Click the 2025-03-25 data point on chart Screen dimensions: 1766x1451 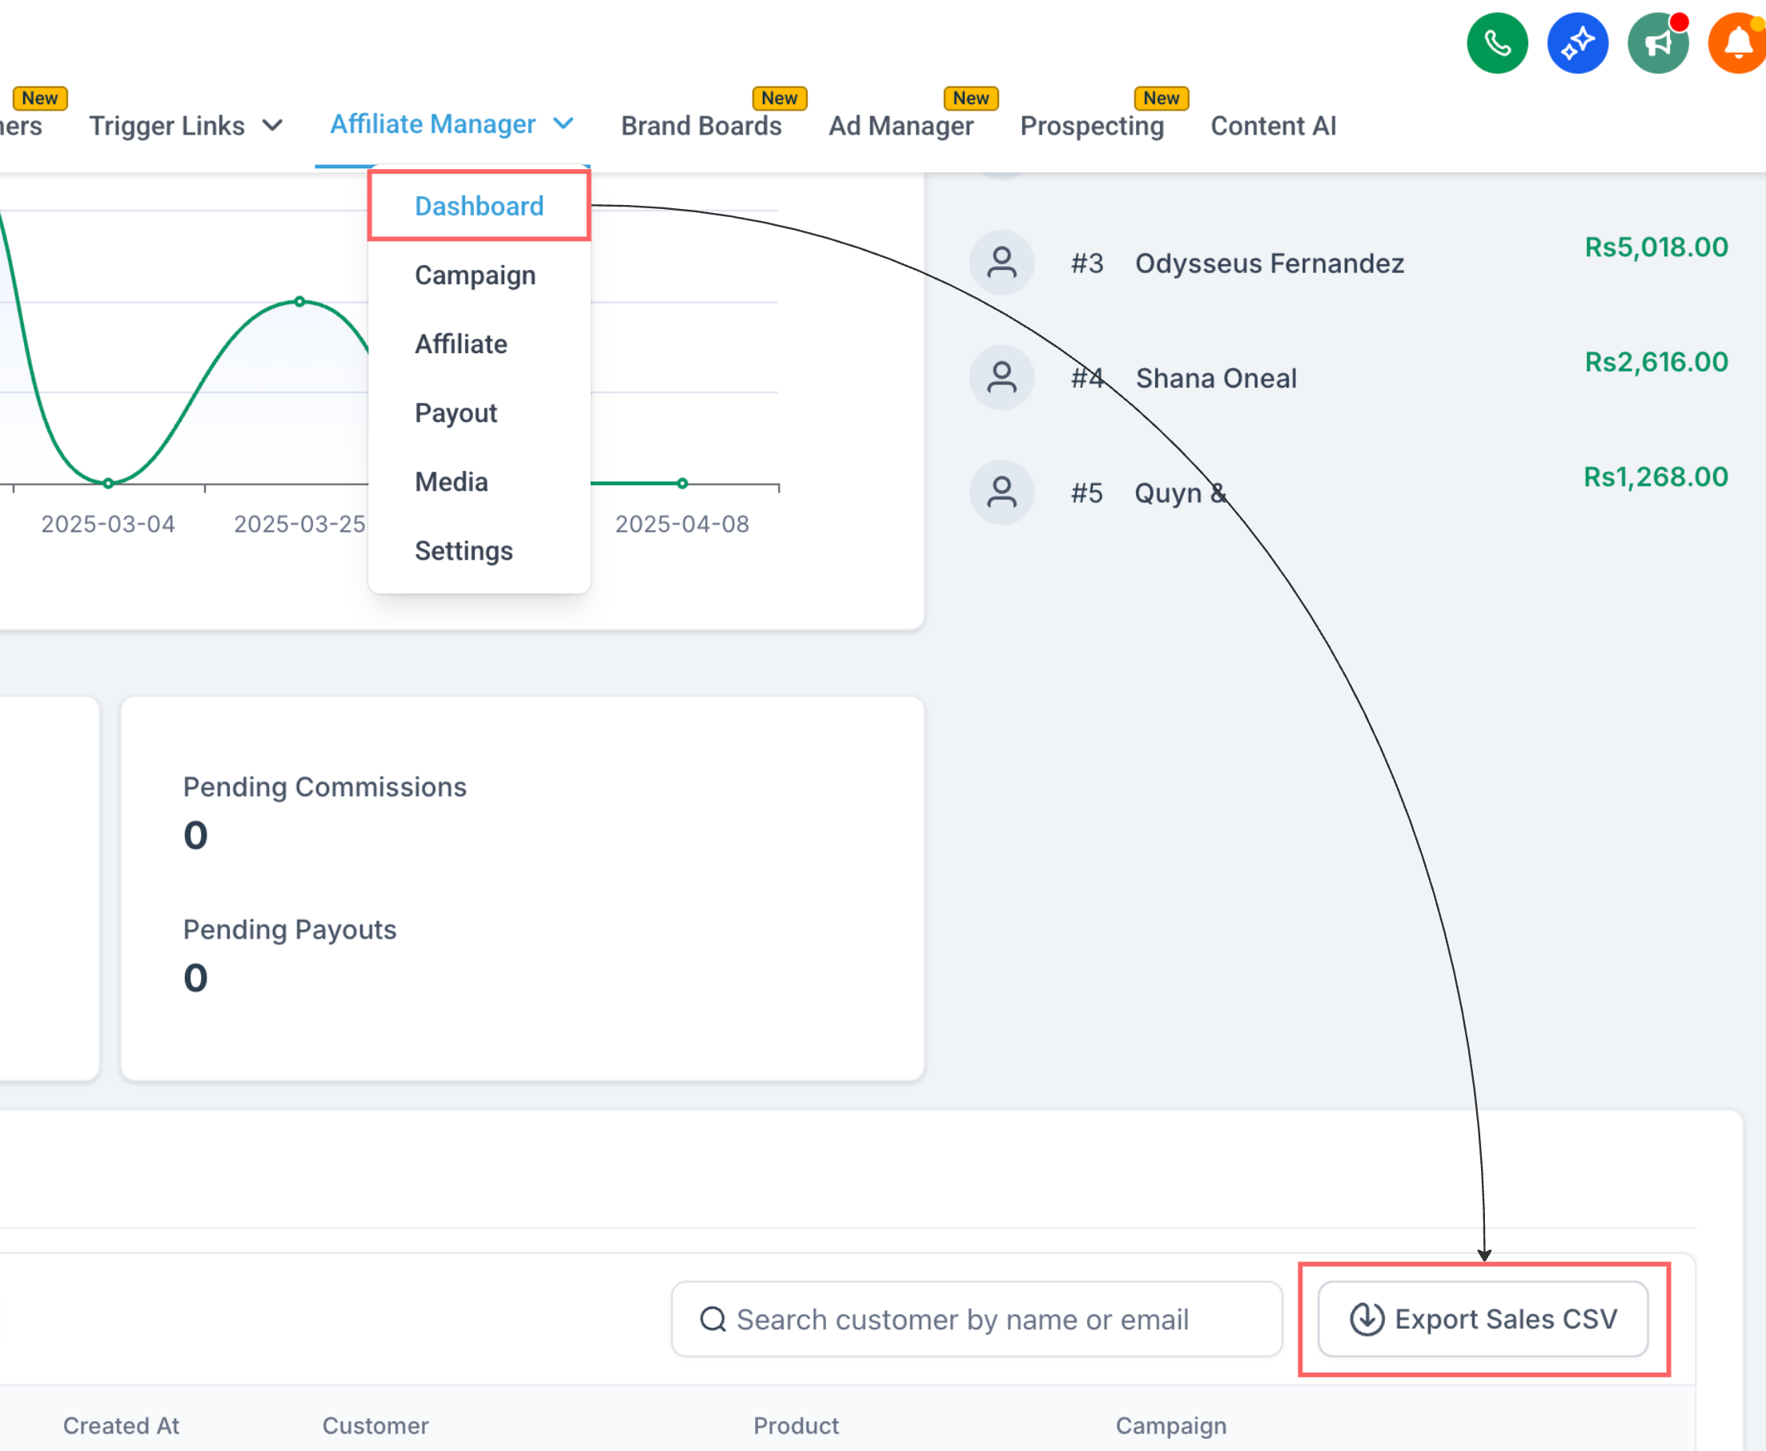pyautogui.click(x=299, y=302)
